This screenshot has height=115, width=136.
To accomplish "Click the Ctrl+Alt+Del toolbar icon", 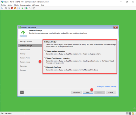I will click(2, 8).
